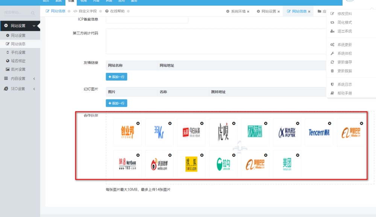Close the 网站信息 page tab
Image resolution: width=376 pixels, height=217 pixels.
click(309, 12)
